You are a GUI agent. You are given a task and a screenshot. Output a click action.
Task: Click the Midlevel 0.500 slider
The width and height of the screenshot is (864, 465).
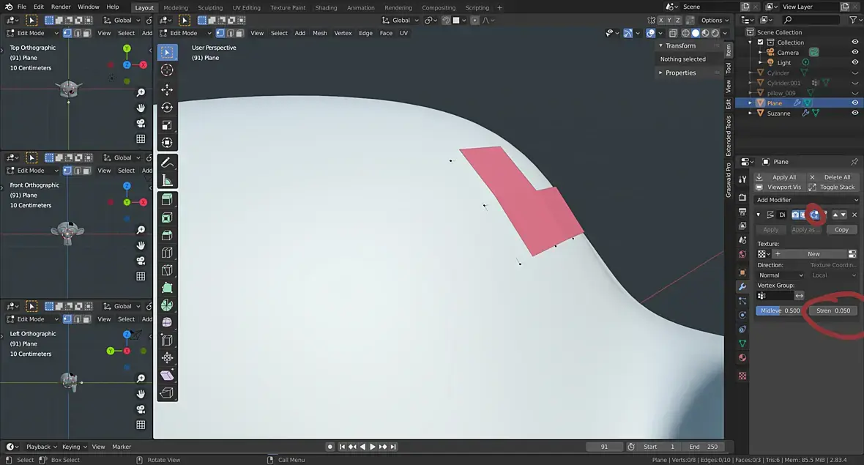tap(780, 310)
